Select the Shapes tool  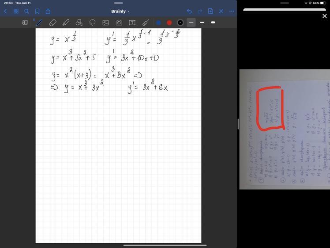79,23
